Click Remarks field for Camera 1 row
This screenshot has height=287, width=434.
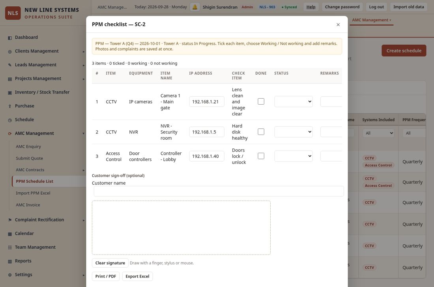(331, 102)
